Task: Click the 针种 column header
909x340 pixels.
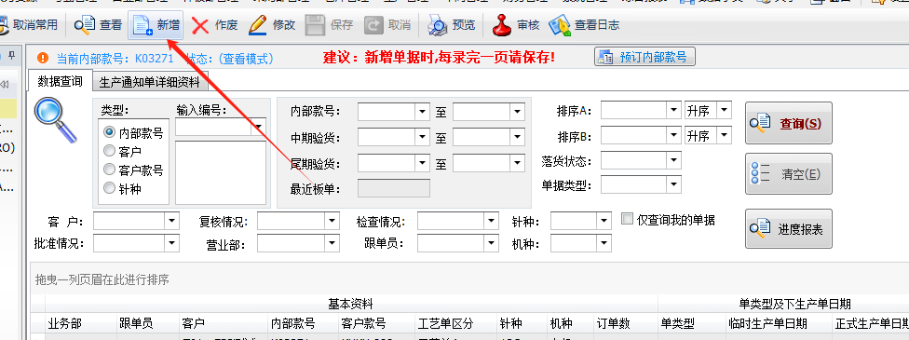Action: click(522, 323)
